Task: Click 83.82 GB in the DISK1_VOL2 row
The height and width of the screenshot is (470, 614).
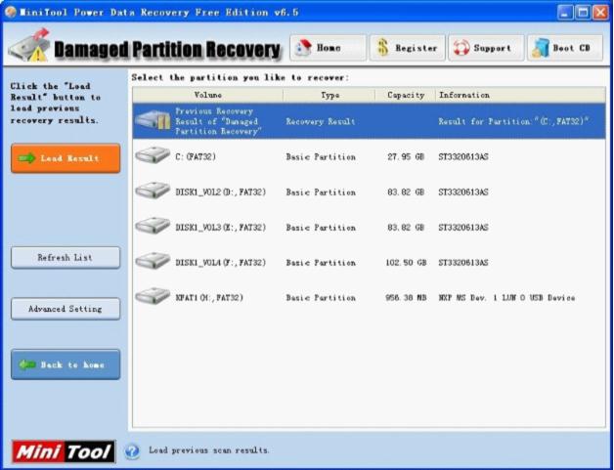Action: click(406, 192)
